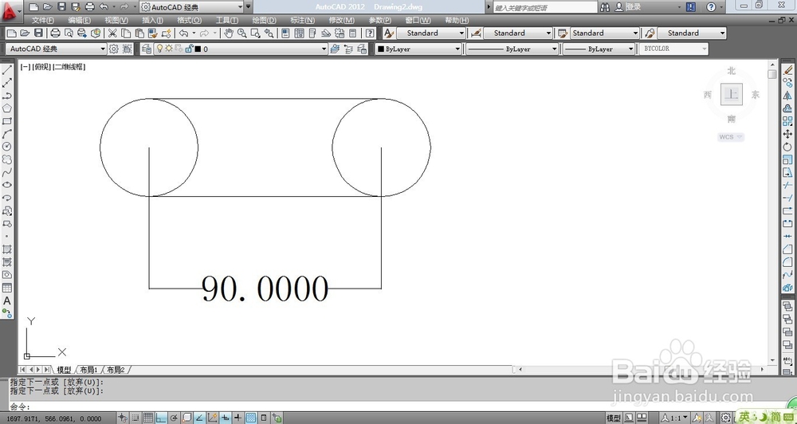
Task: Toggle Transparency display in status bar
Action: point(250,418)
